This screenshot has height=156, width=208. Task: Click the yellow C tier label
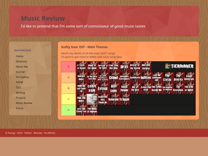click(69, 99)
